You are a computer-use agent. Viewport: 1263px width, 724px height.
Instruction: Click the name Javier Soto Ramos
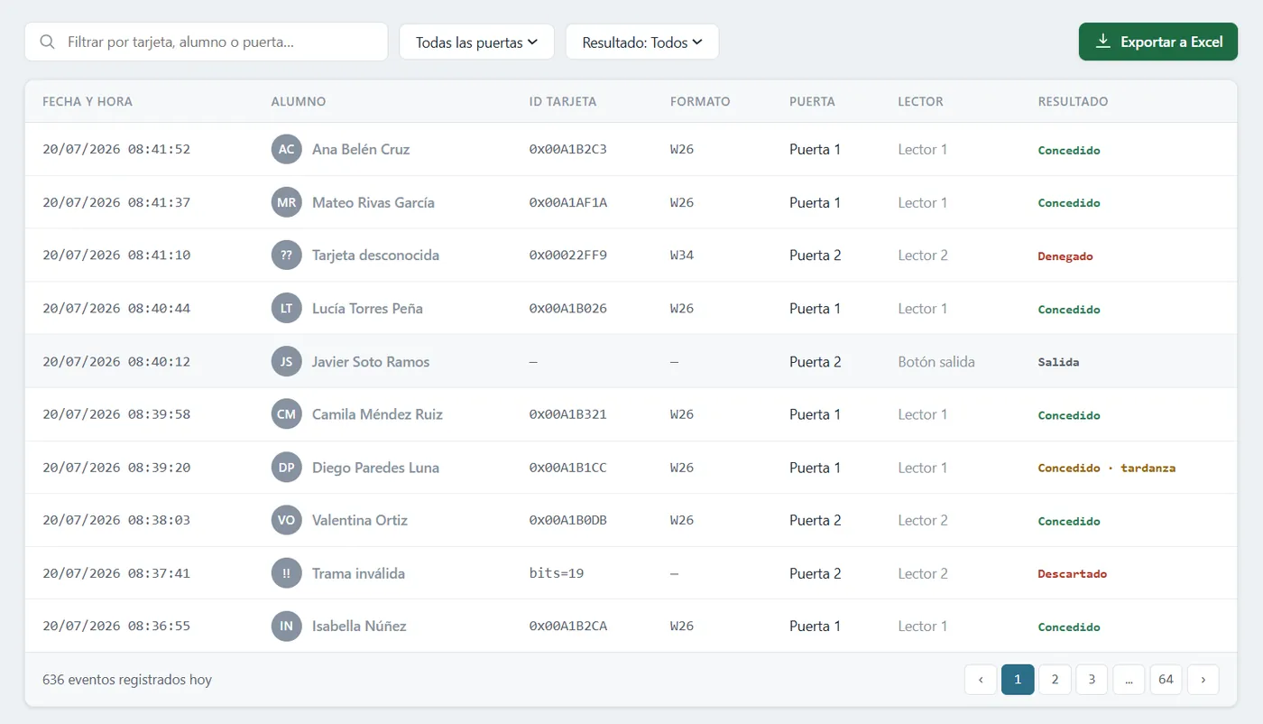(x=371, y=361)
